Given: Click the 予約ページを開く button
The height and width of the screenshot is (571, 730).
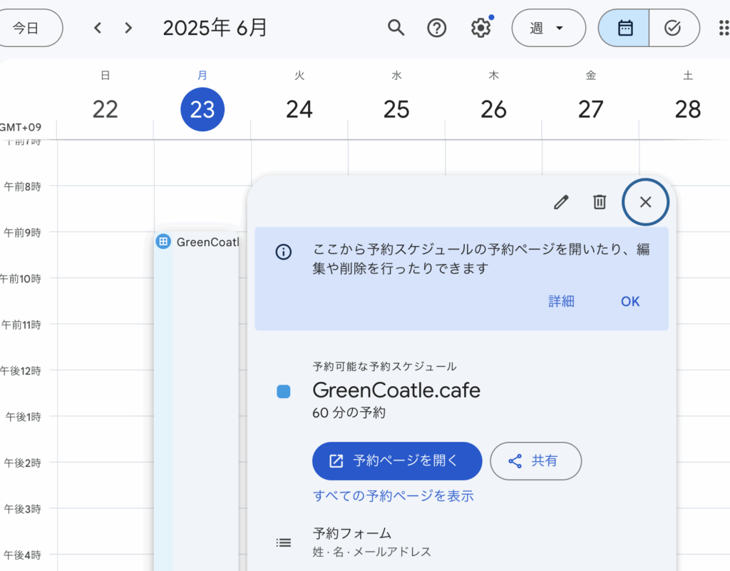Looking at the screenshot, I should click(x=397, y=461).
